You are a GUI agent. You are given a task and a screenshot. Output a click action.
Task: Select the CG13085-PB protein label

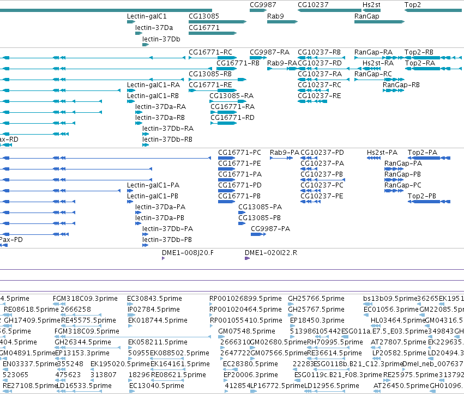260,219
